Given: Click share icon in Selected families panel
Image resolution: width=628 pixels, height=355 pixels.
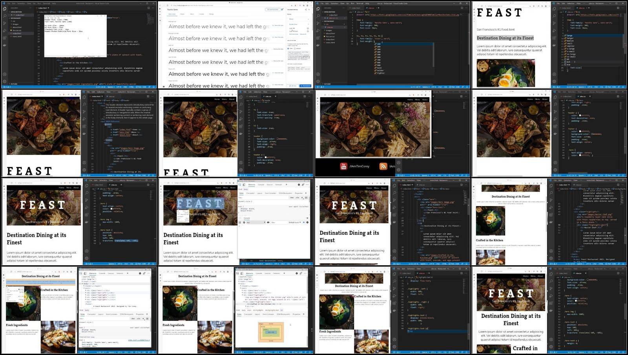Looking at the screenshot, I should coord(305,9).
